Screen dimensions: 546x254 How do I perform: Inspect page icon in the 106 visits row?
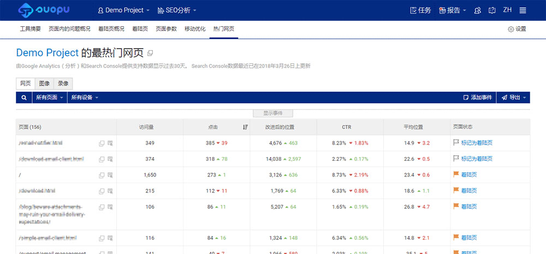tap(110, 207)
